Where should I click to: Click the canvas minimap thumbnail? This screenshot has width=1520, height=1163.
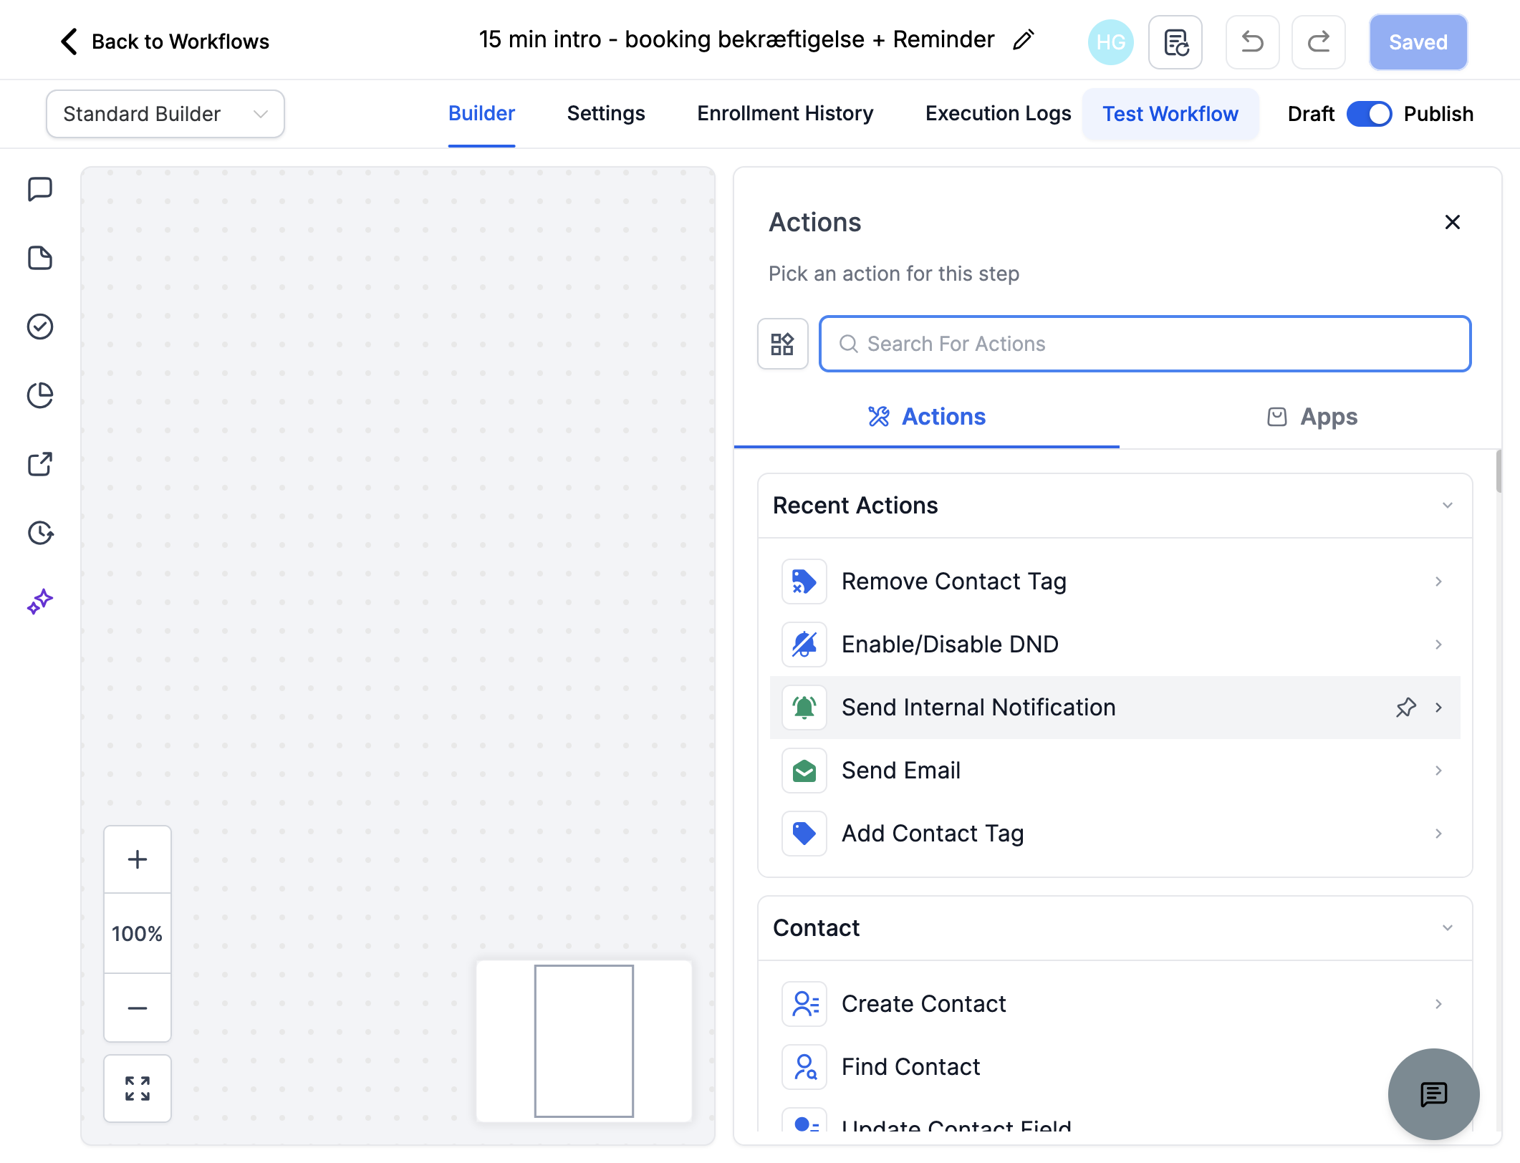584,1041
